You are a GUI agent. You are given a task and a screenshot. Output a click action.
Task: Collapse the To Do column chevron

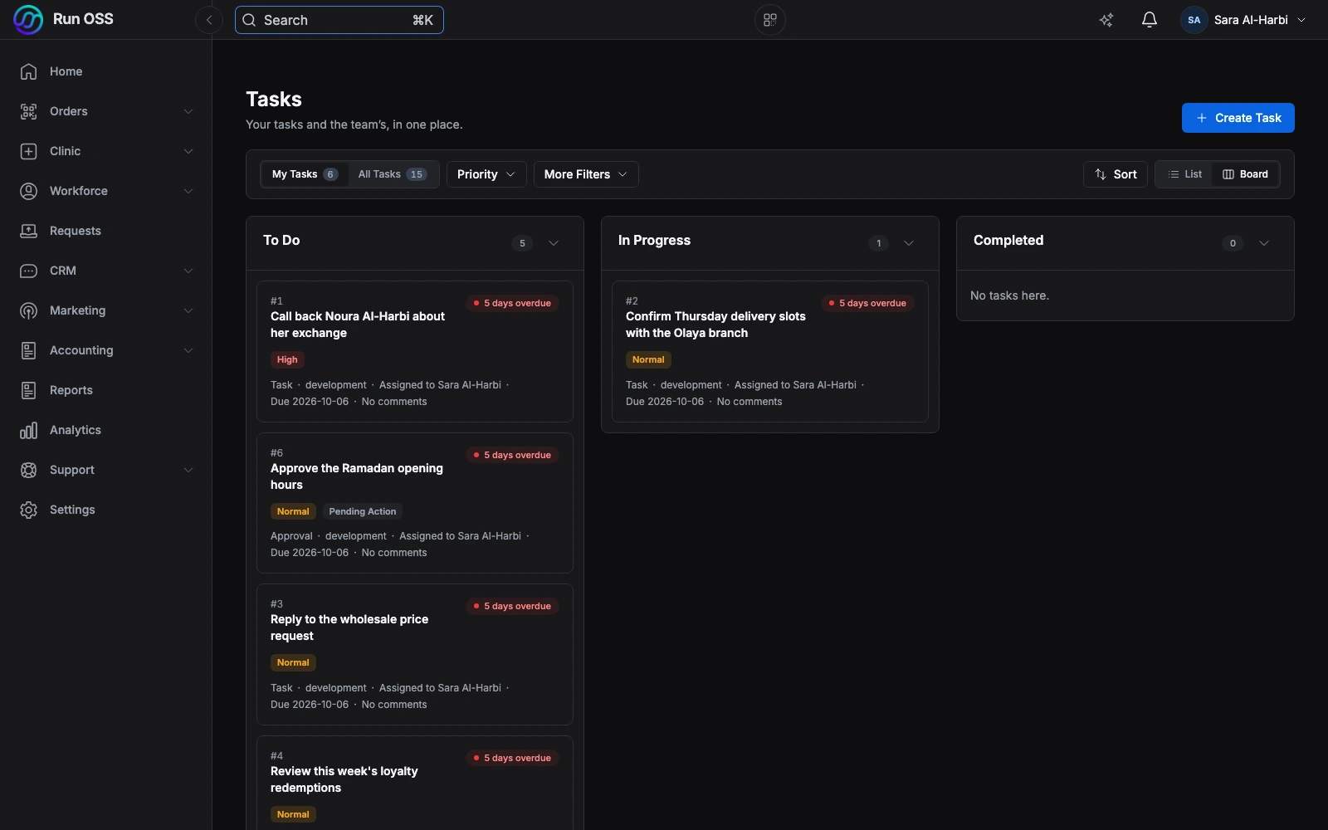(x=554, y=243)
